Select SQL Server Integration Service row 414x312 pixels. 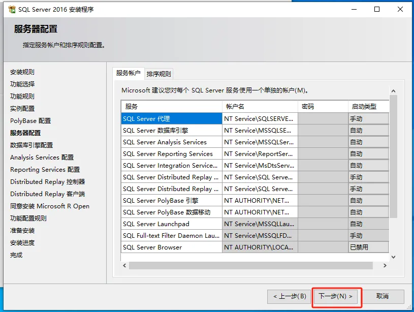tap(172, 165)
